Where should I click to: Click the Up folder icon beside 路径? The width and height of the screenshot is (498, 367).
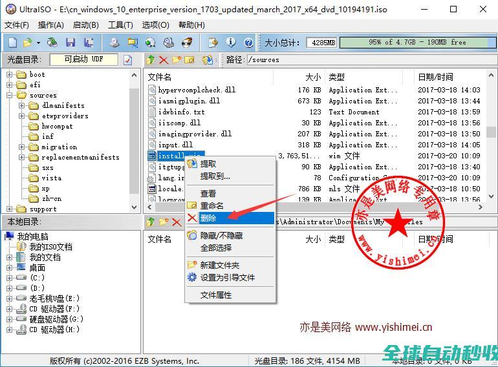click(x=151, y=60)
